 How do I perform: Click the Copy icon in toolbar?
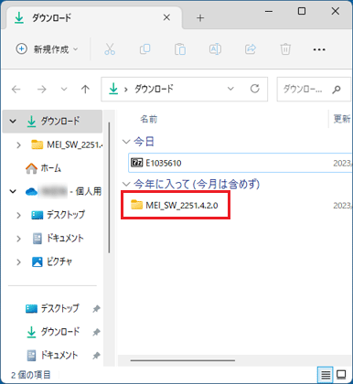pyautogui.click(x=144, y=48)
